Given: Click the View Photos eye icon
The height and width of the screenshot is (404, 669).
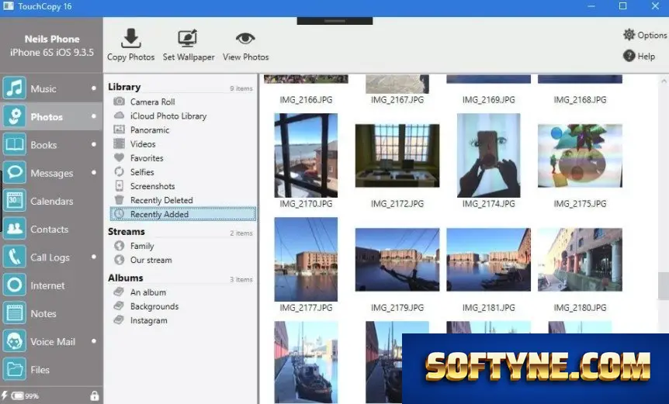Looking at the screenshot, I should (245, 39).
